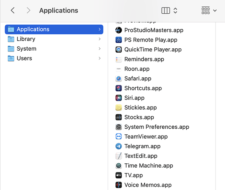
Task: Click the Siri.app icon
Action: coord(118,98)
